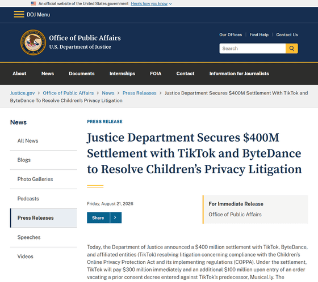This screenshot has height=282, width=318.
Task: Click the press release headline
Action: pyautogui.click(x=194, y=153)
